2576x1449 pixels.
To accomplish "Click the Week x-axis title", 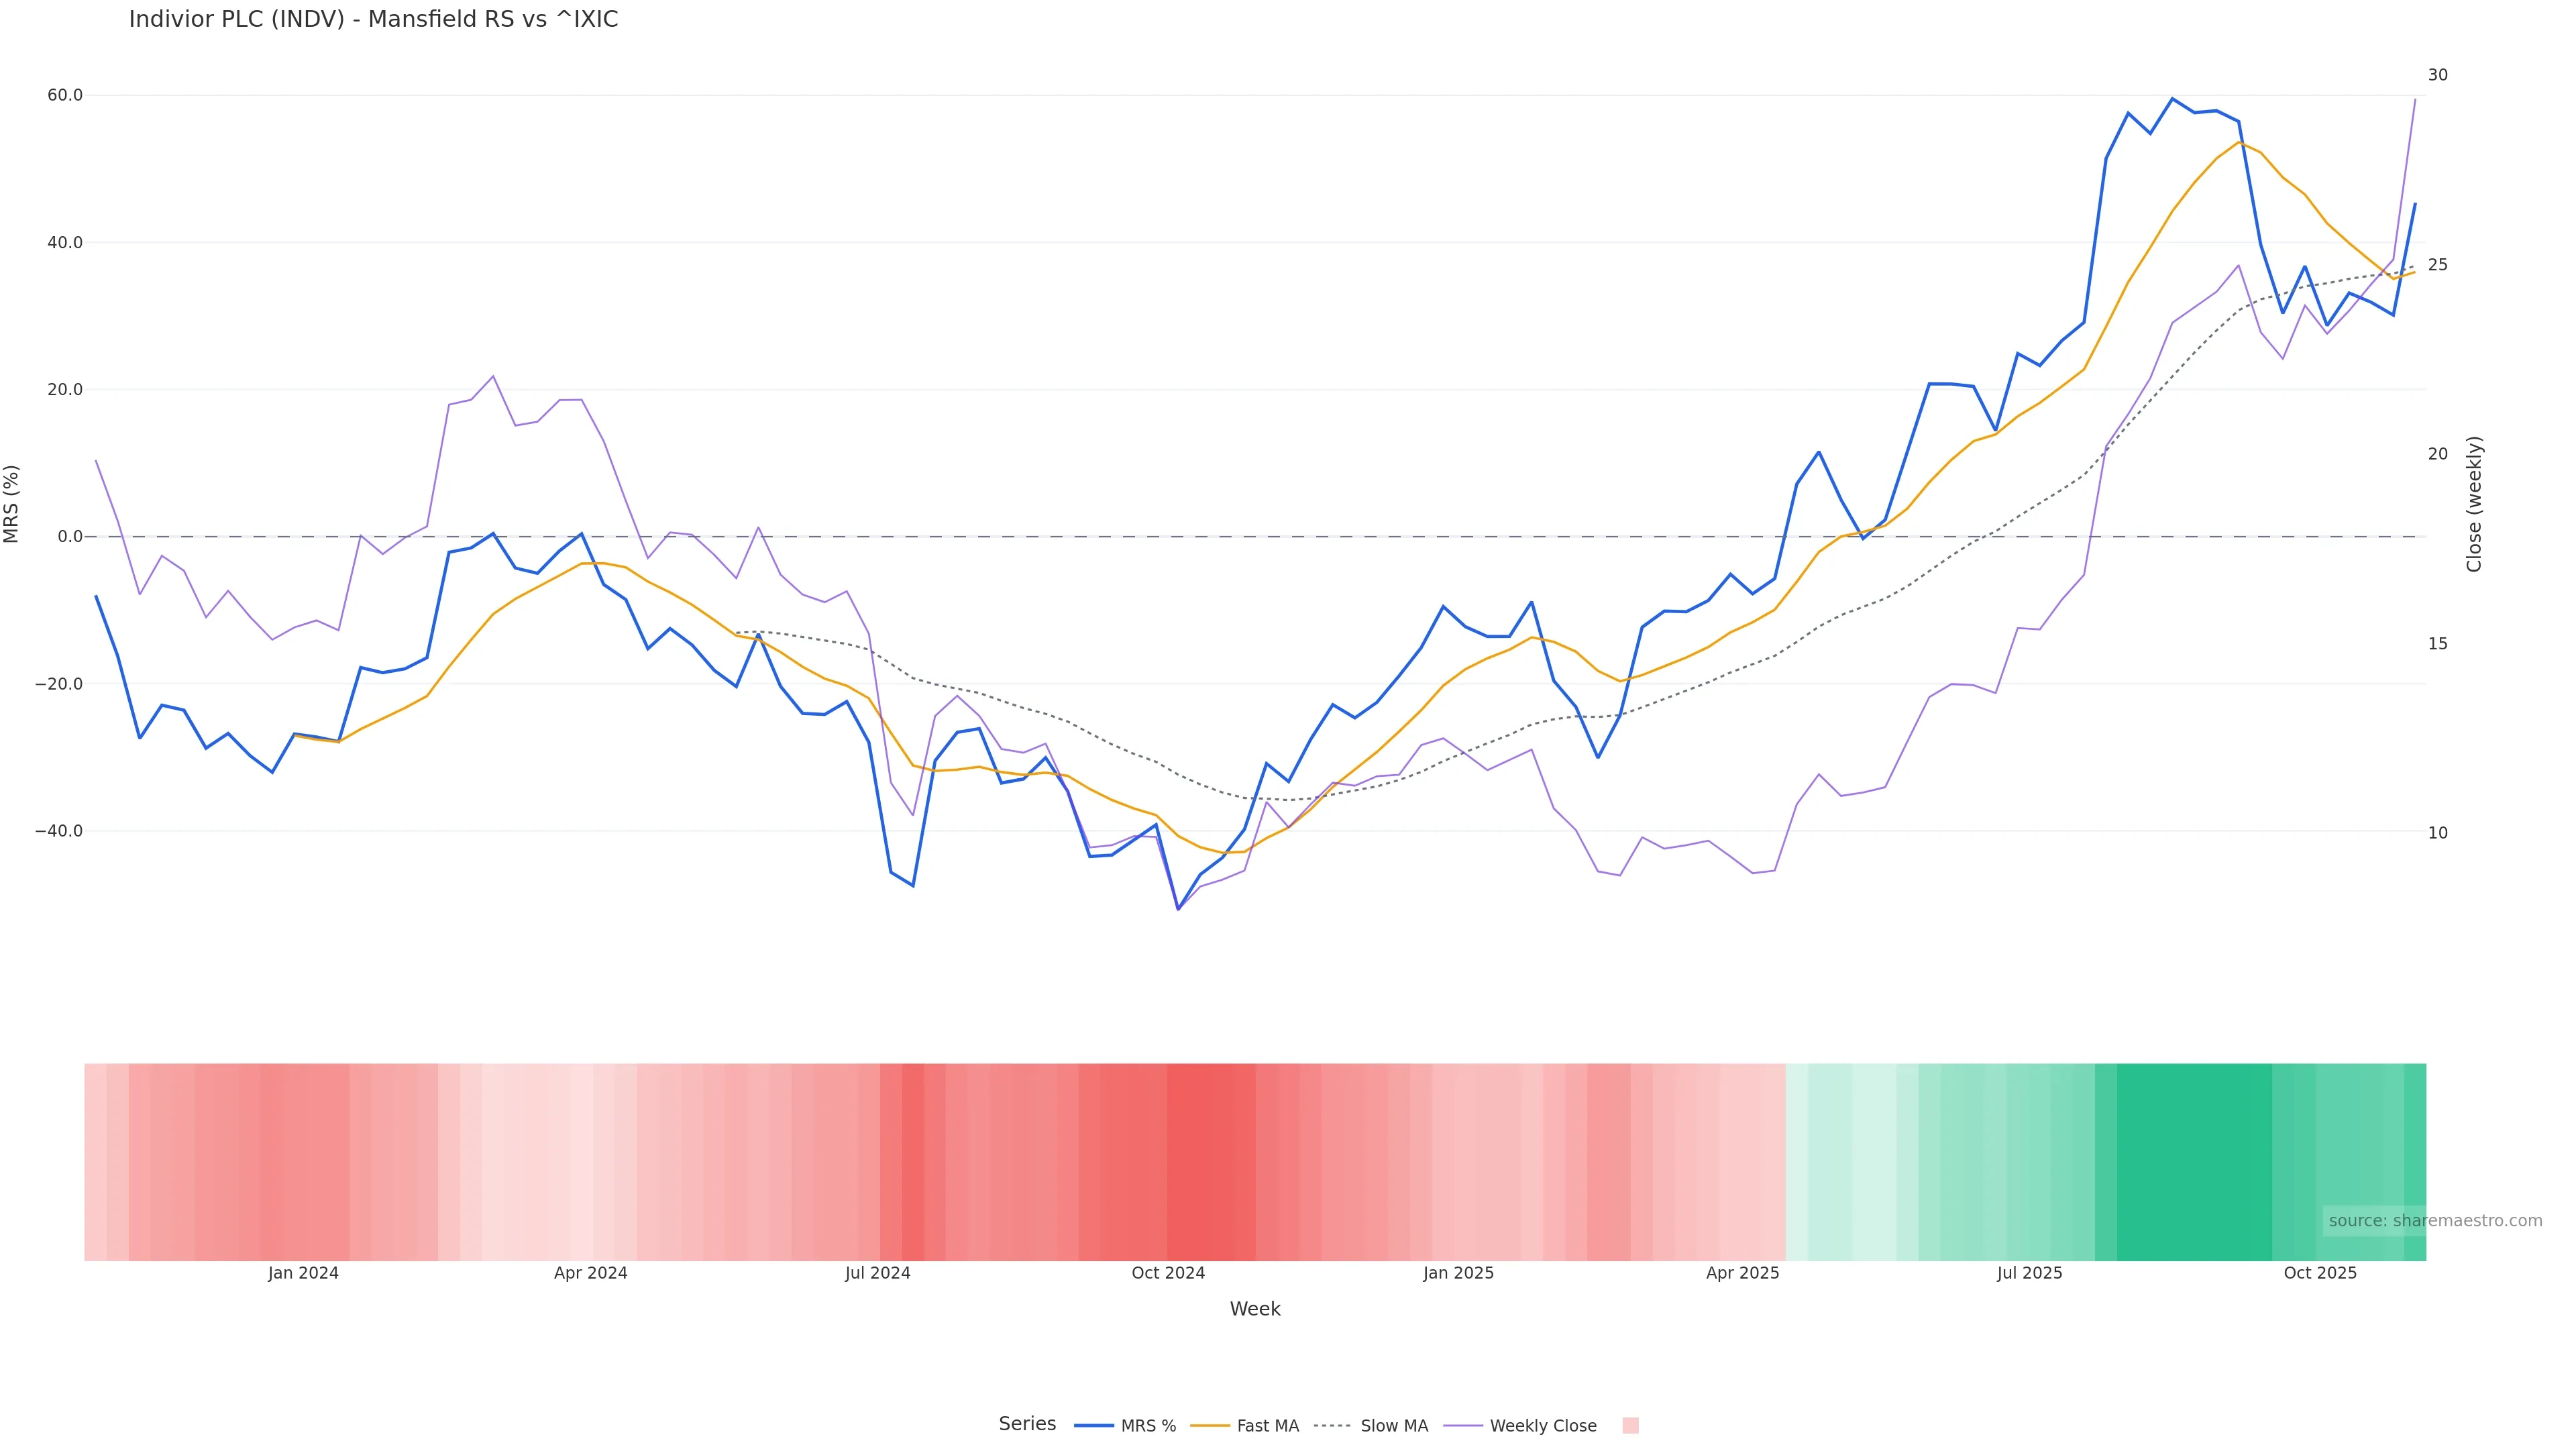I will click(1255, 1309).
